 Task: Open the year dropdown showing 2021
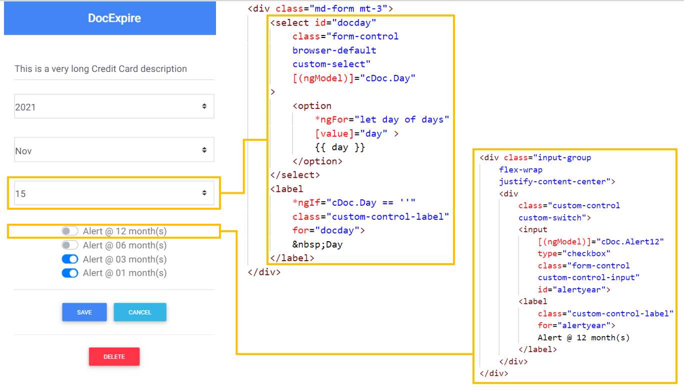(x=100, y=106)
